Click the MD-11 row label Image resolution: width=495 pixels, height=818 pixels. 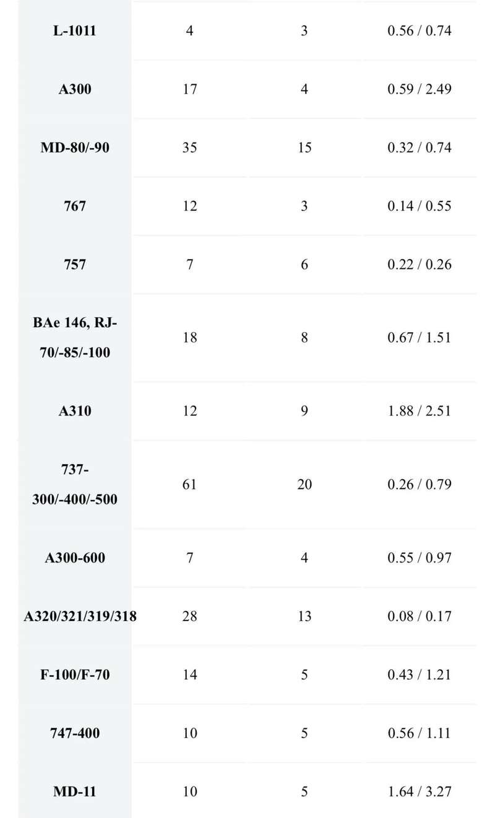(75, 791)
